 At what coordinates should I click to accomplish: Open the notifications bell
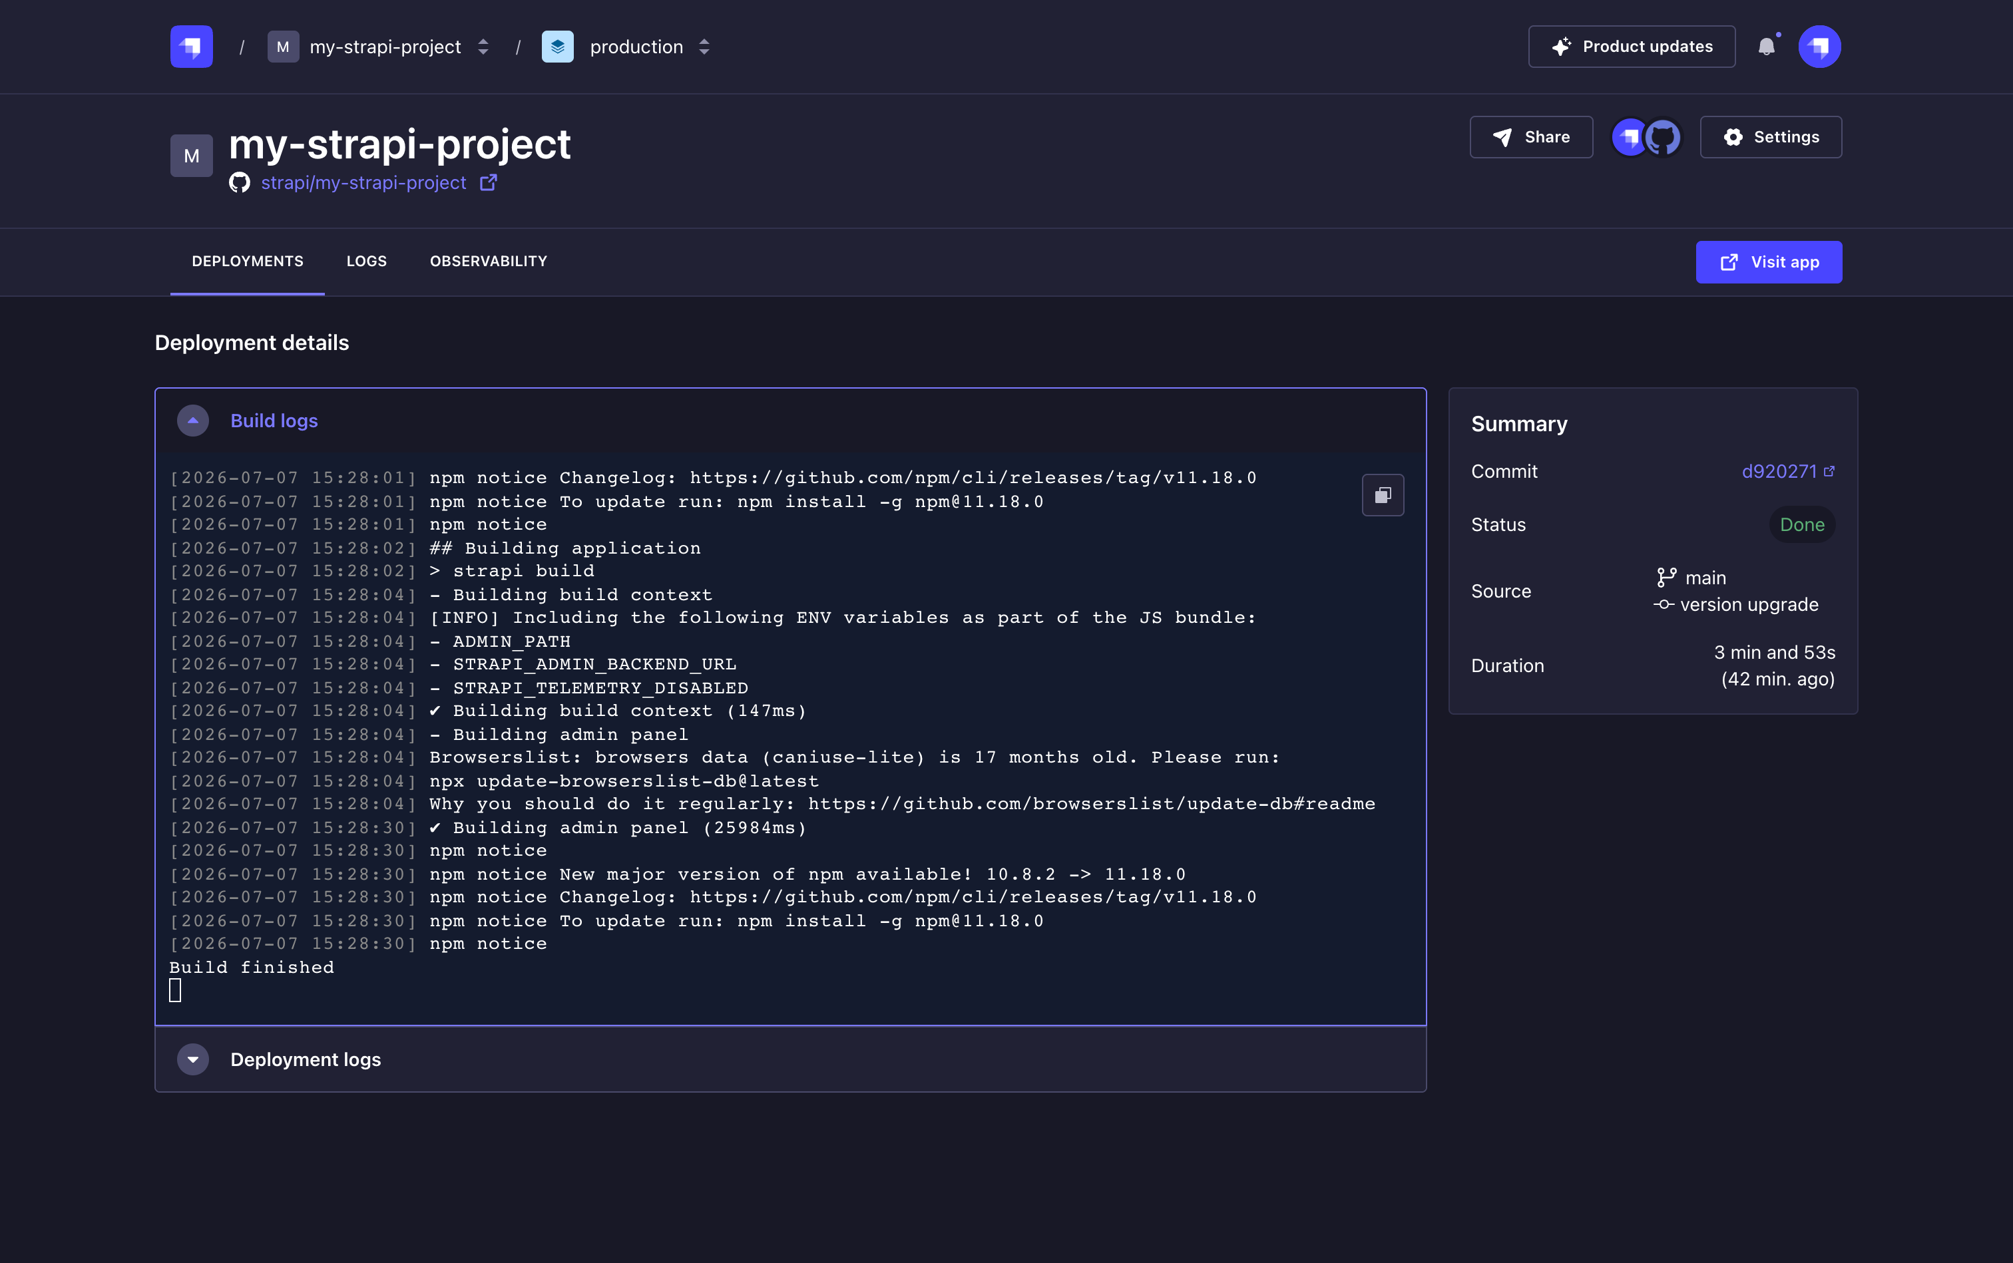(x=1767, y=47)
